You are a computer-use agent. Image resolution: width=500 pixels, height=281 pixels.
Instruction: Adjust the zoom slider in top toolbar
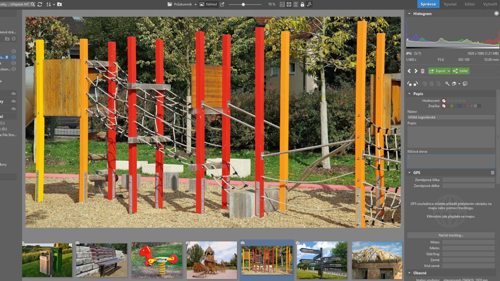(243, 4)
